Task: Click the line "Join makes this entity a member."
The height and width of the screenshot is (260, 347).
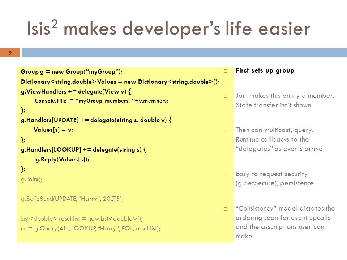Action: click(x=285, y=96)
